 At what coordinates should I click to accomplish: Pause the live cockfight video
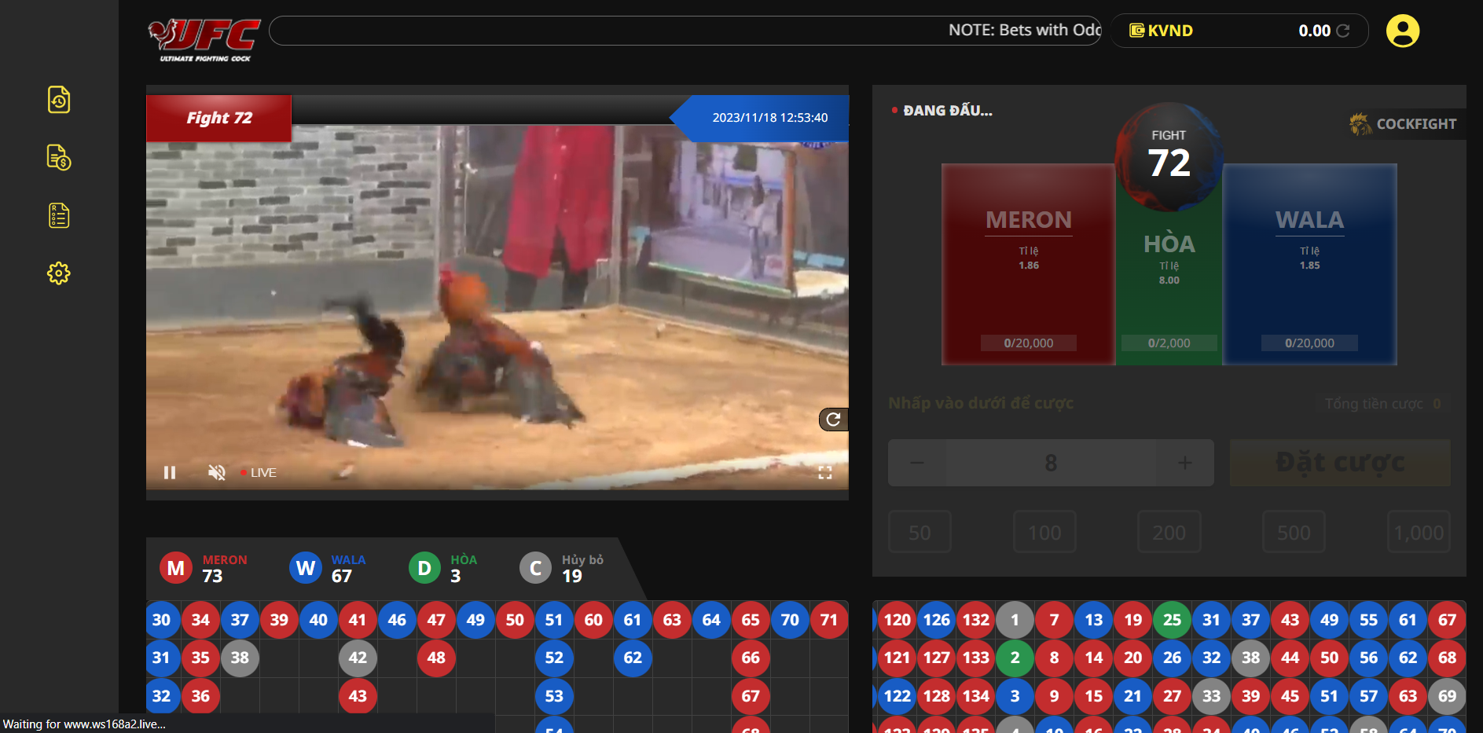(170, 472)
